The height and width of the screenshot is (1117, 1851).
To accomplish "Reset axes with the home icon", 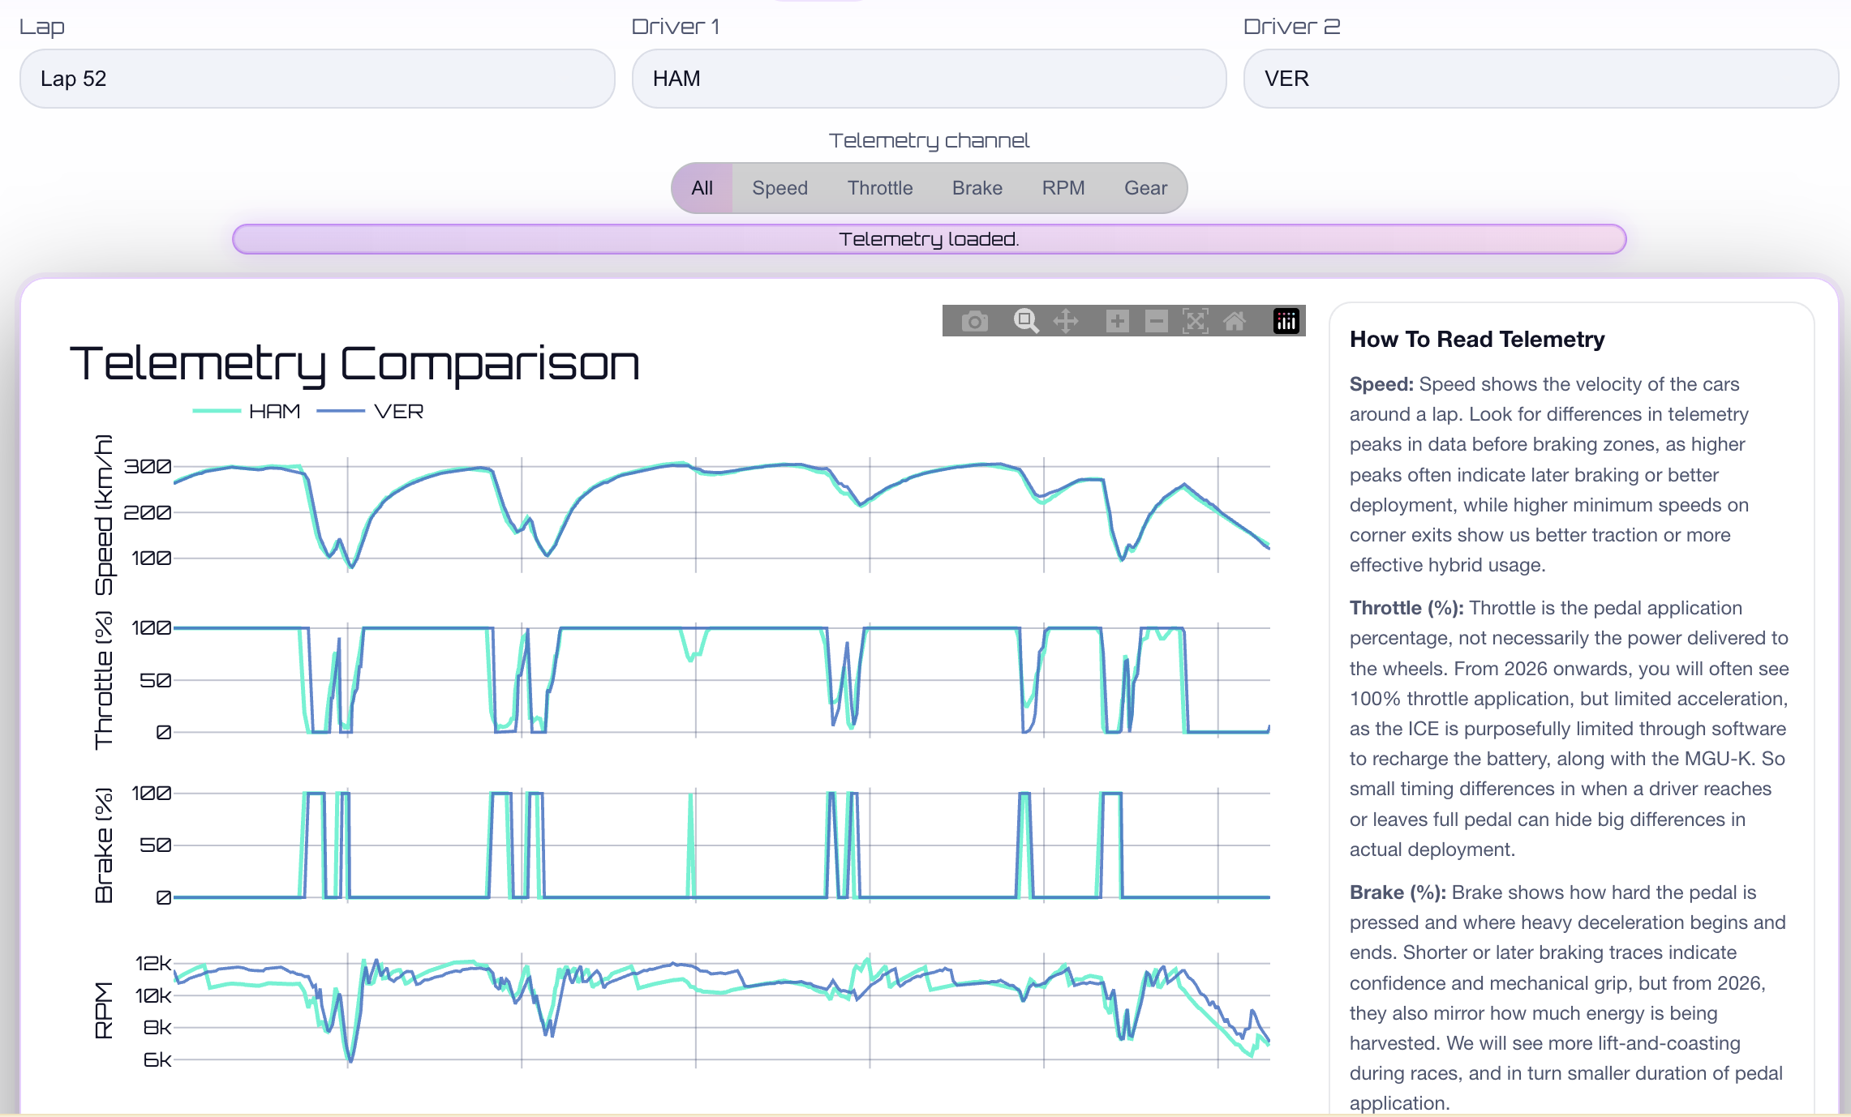I will [1235, 320].
